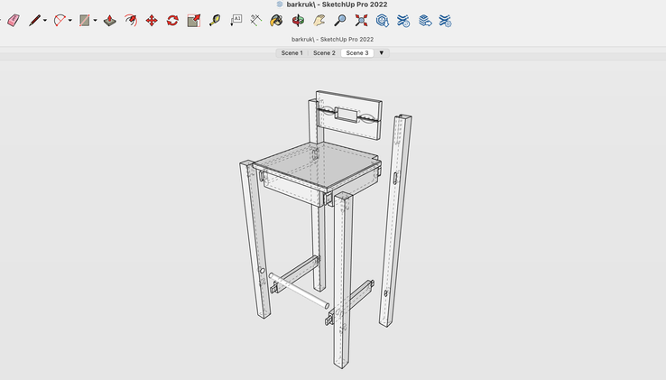The height and width of the screenshot is (380, 666).
Task: Select the Scale tool
Action: tap(193, 20)
